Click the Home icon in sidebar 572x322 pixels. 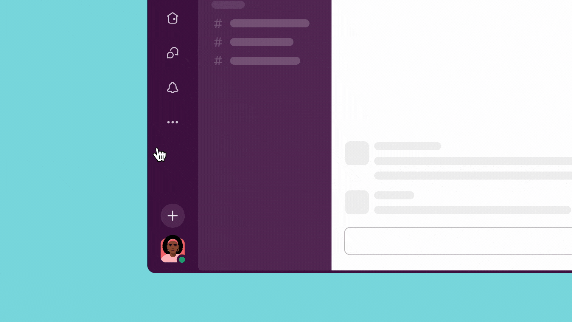[172, 18]
